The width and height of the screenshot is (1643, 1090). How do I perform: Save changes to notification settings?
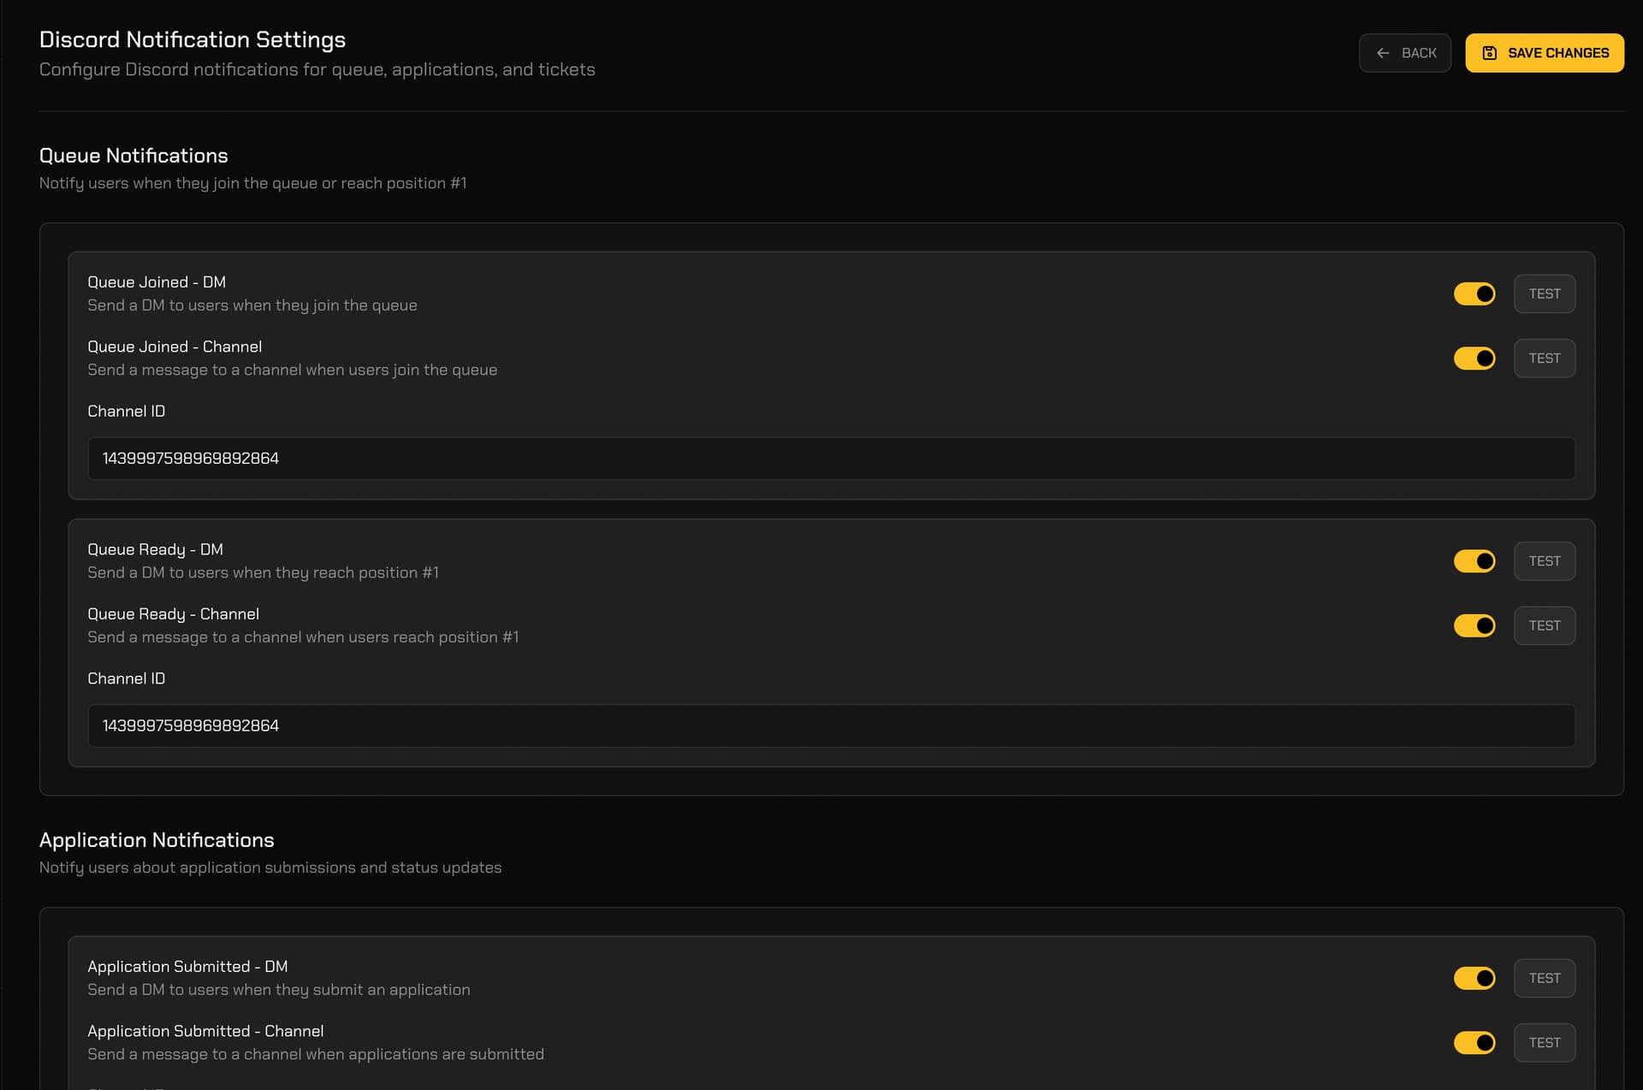[x=1545, y=53]
